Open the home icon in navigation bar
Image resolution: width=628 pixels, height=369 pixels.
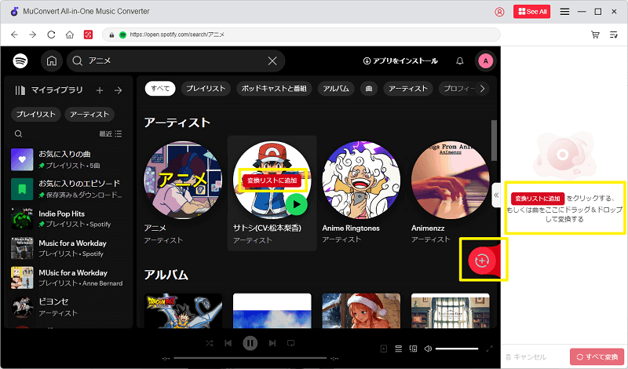(70, 35)
